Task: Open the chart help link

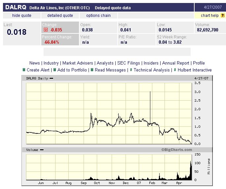Action: point(210,16)
